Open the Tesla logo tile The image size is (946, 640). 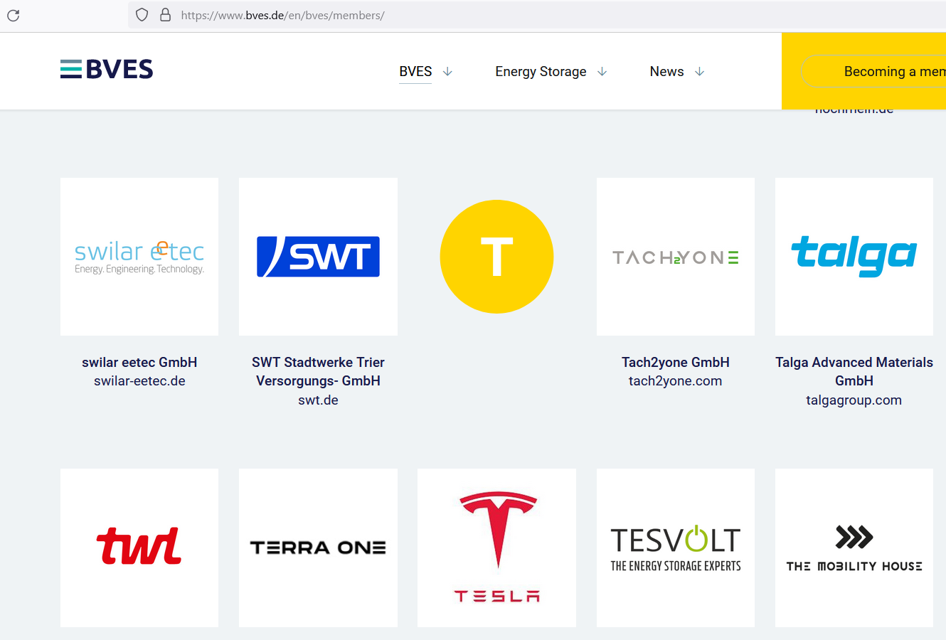coord(496,548)
